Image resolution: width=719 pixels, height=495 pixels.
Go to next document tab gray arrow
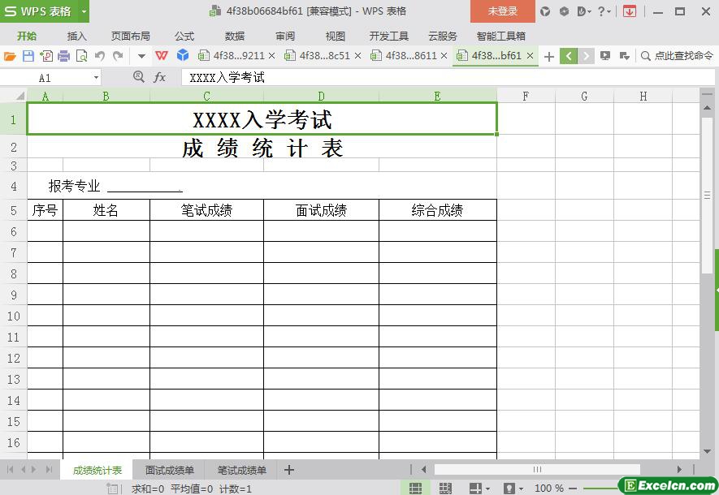(586, 56)
